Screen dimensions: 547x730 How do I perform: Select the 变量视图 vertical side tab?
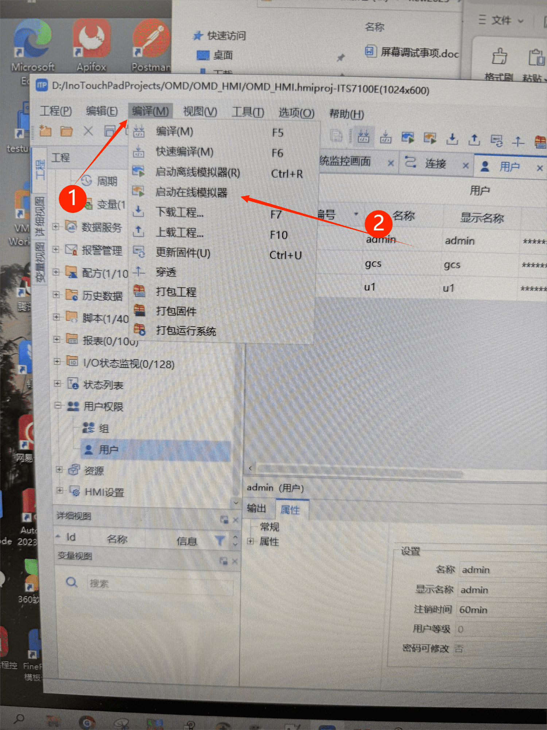(40, 262)
